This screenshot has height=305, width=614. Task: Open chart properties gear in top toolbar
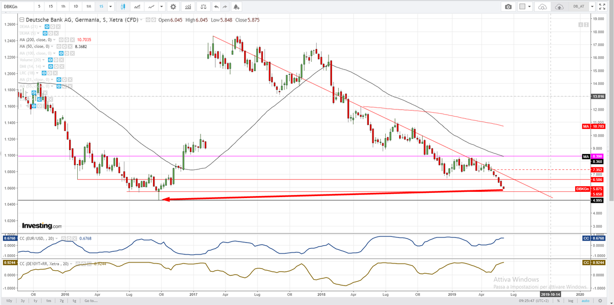[173, 7]
